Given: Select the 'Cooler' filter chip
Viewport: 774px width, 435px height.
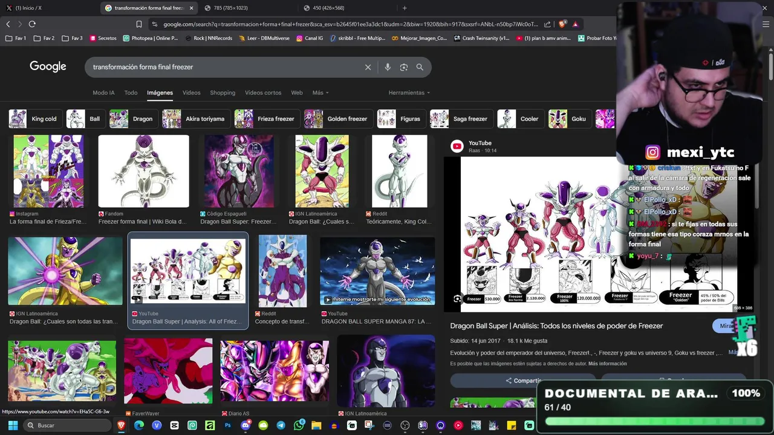Looking at the screenshot, I should [x=519, y=119].
